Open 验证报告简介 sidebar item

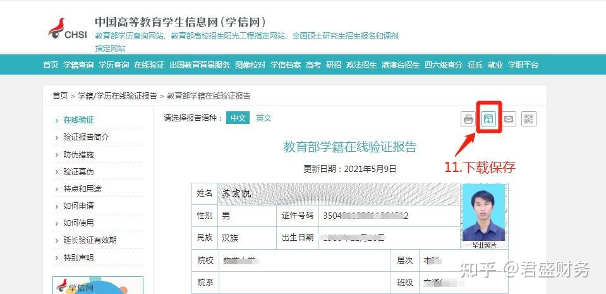point(87,137)
